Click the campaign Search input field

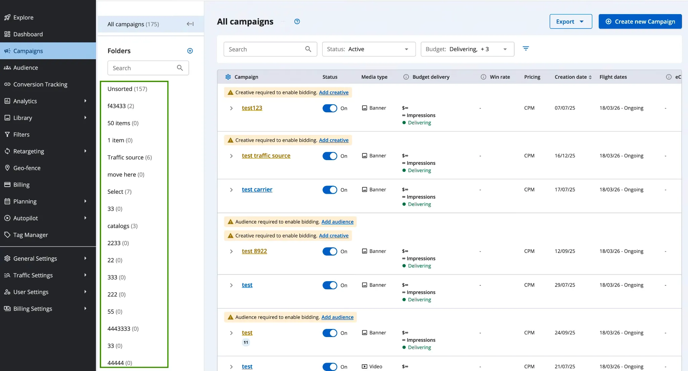[270, 49]
